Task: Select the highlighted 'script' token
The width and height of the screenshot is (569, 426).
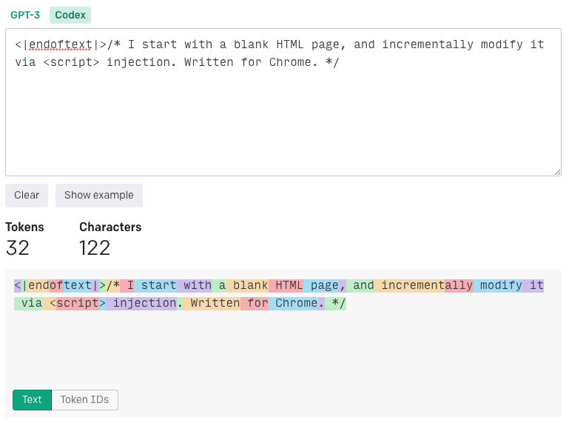Action: [x=78, y=303]
